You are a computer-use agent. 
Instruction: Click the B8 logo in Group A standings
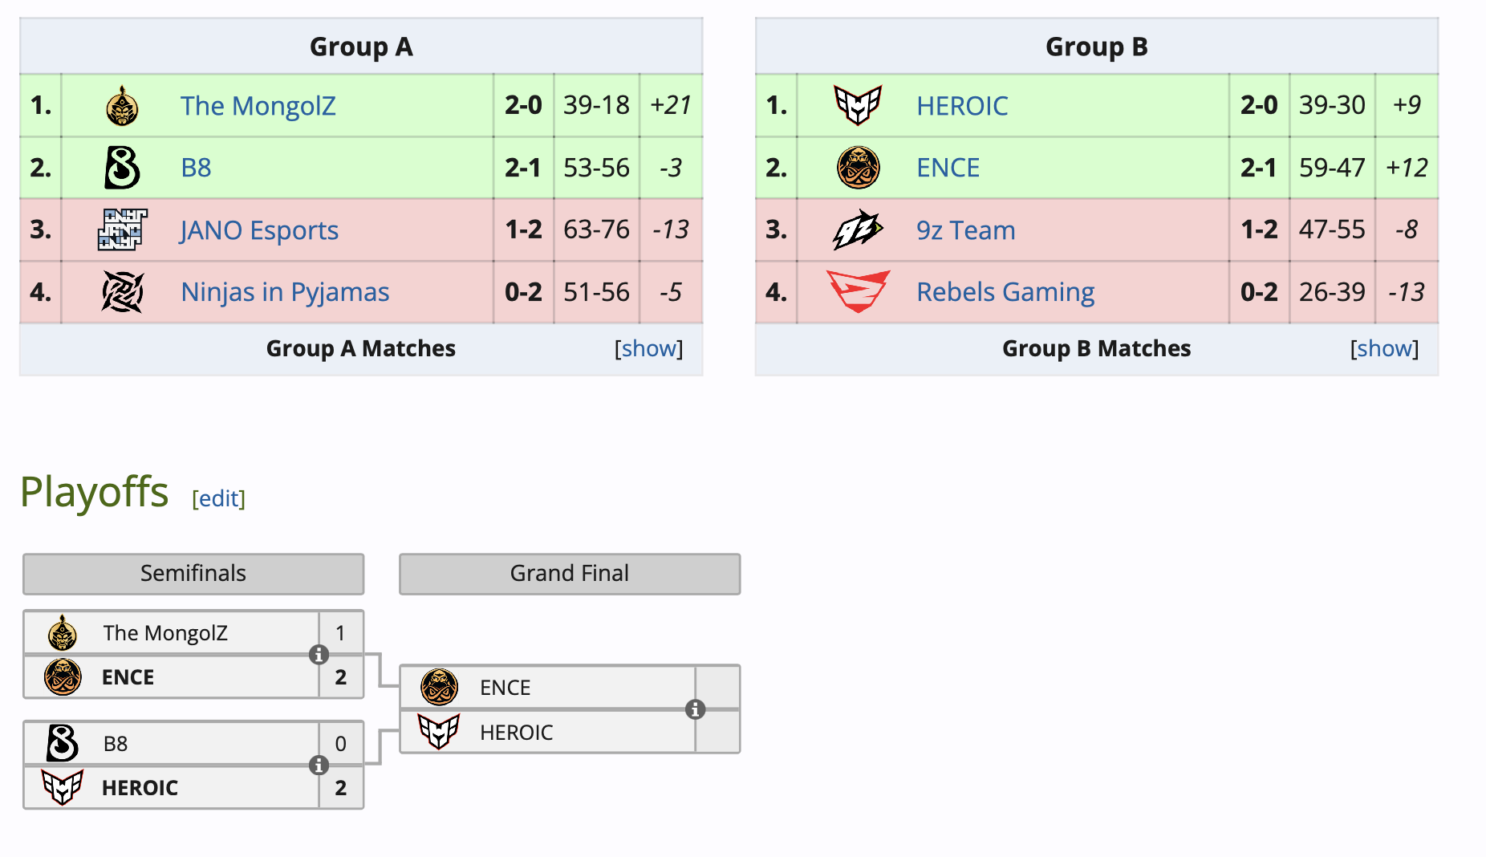122,167
